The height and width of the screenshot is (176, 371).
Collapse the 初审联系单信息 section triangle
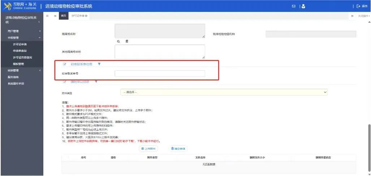tap(99, 64)
